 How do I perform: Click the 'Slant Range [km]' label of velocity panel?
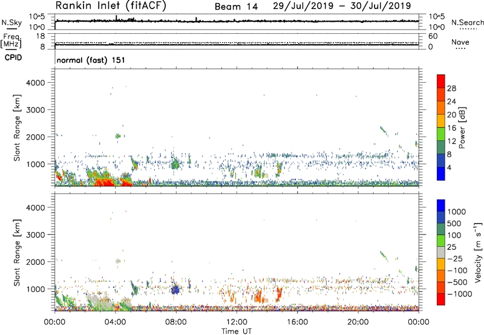click(17, 253)
